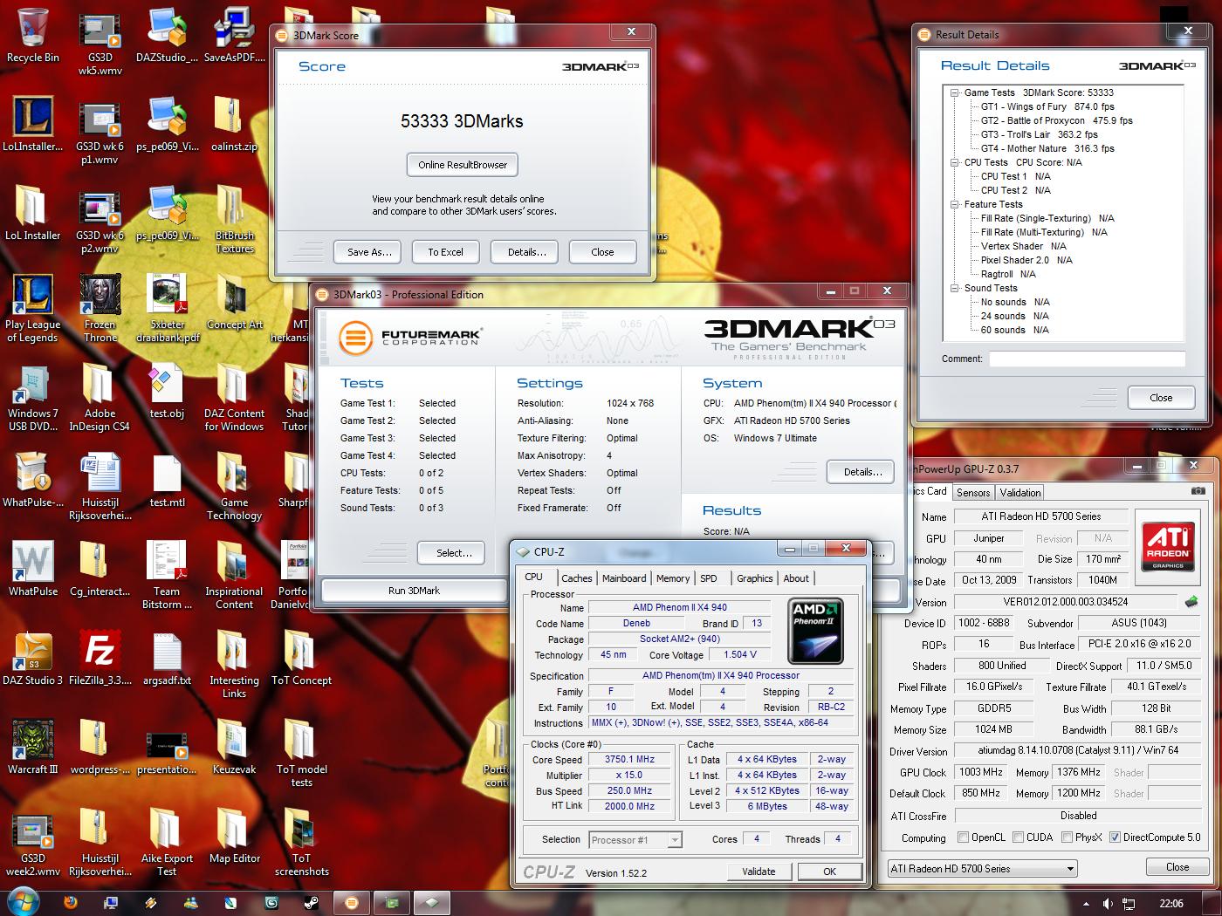Switch to 3DMark03 taskbar button
Viewport: 1222px width, 916px height.
(352, 904)
